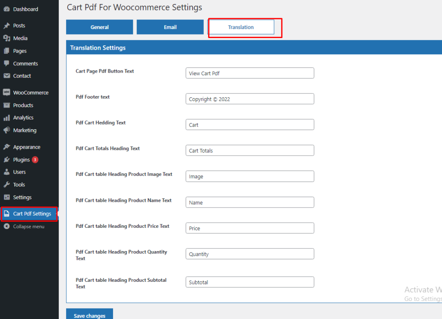Open the Comments menu item
The width and height of the screenshot is (442, 319).
pos(29,64)
